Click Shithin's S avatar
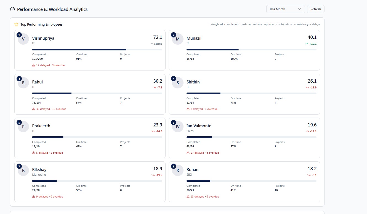Screen dimensions: 367x214 click(x=177, y=83)
